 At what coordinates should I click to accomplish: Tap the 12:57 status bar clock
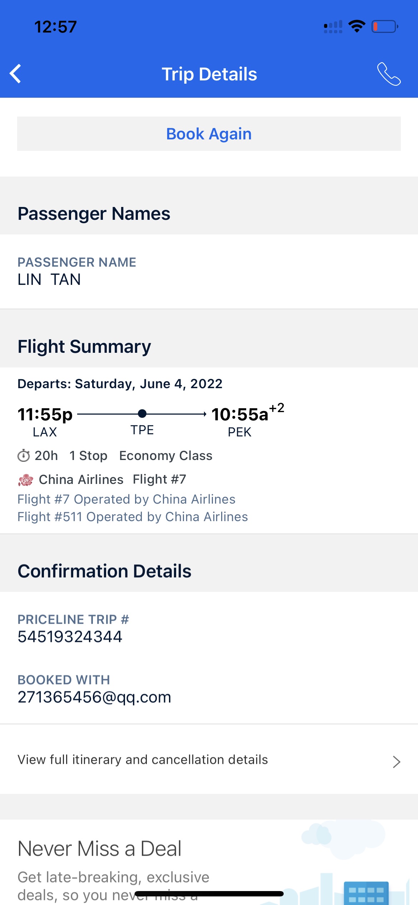[x=55, y=27]
